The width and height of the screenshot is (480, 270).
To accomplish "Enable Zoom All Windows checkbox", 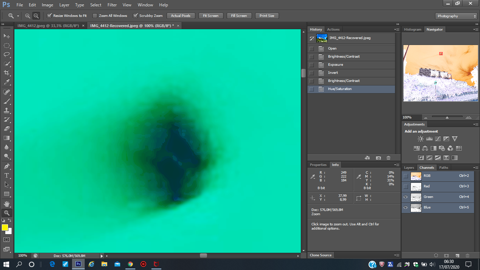I will (95, 16).
